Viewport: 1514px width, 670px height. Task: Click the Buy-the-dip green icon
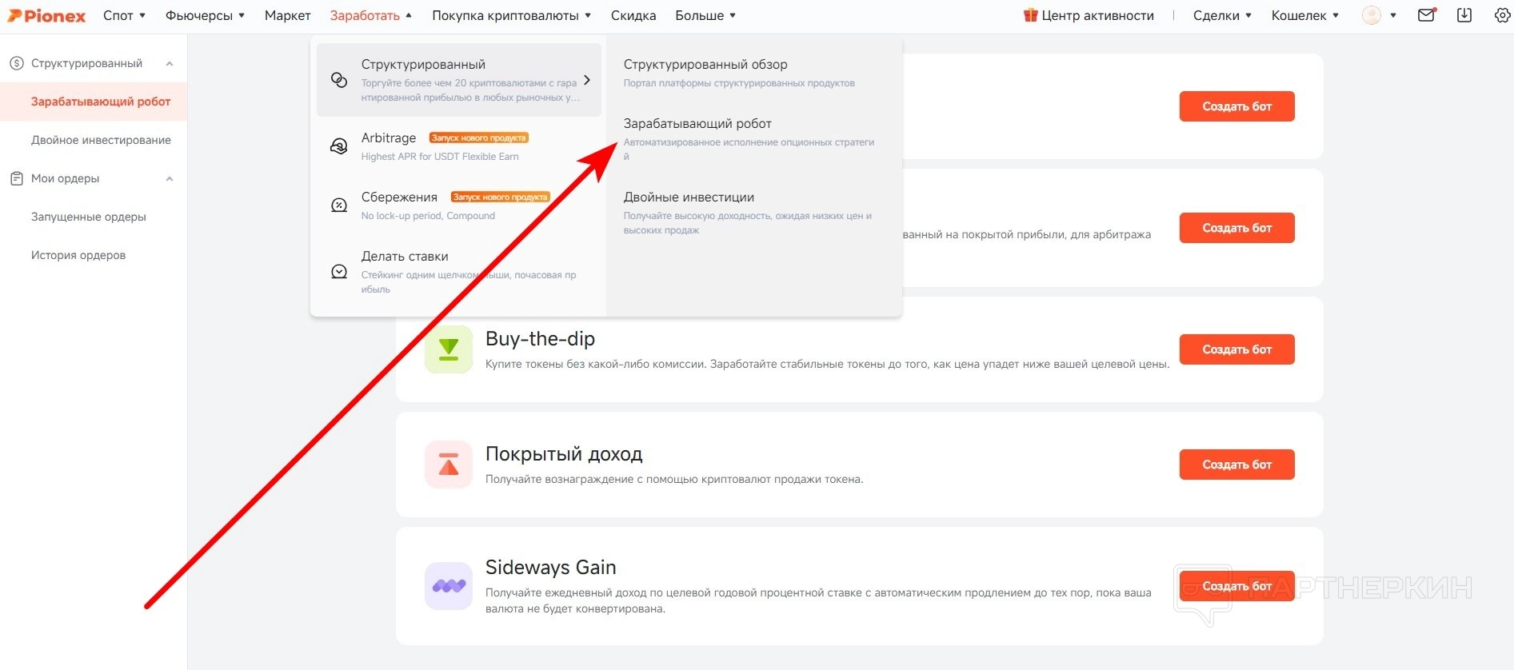pos(449,349)
